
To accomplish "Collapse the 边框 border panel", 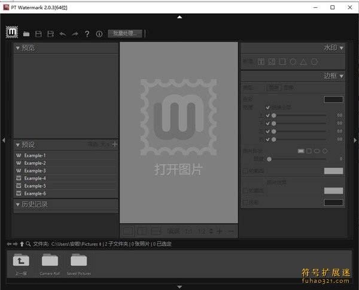I will click(x=342, y=76).
